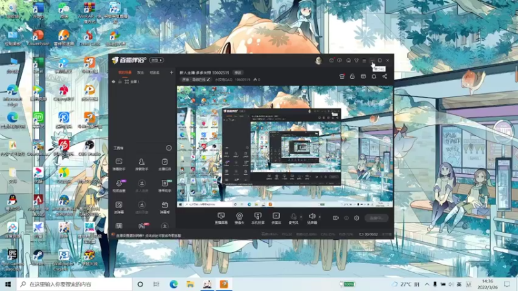Screen dimensions: 518x291
Task: Open the notification bell in stream header
Action: (374, 76)
